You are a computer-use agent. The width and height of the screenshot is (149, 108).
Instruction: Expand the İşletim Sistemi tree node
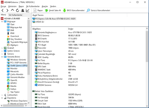click(x=2, y=51)
